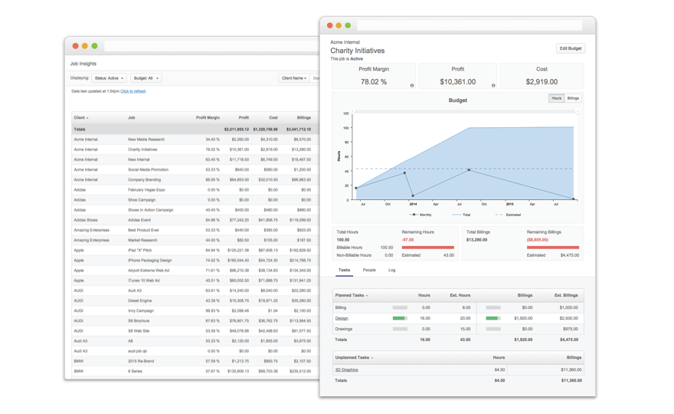The width and height of the screenshot is (674, 414).
Task: Click the -57.50 remaining hours value
Action: pyautogui.click(x=407, y=240)
